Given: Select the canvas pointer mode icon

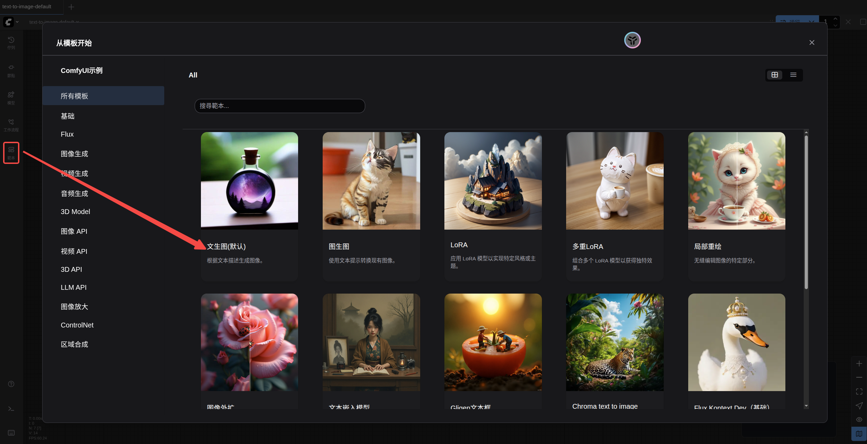Looking at the screenshot, I should click(x=859, y=405).
